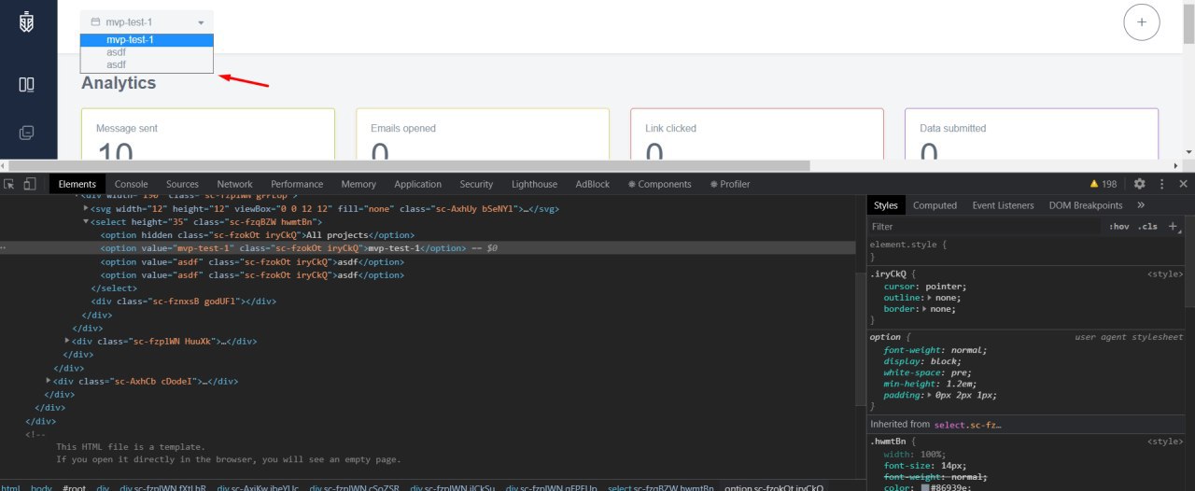The image size is (1195, 491).
Task: Open the Lighthouse tab
Action: click(x=534, y=184)
